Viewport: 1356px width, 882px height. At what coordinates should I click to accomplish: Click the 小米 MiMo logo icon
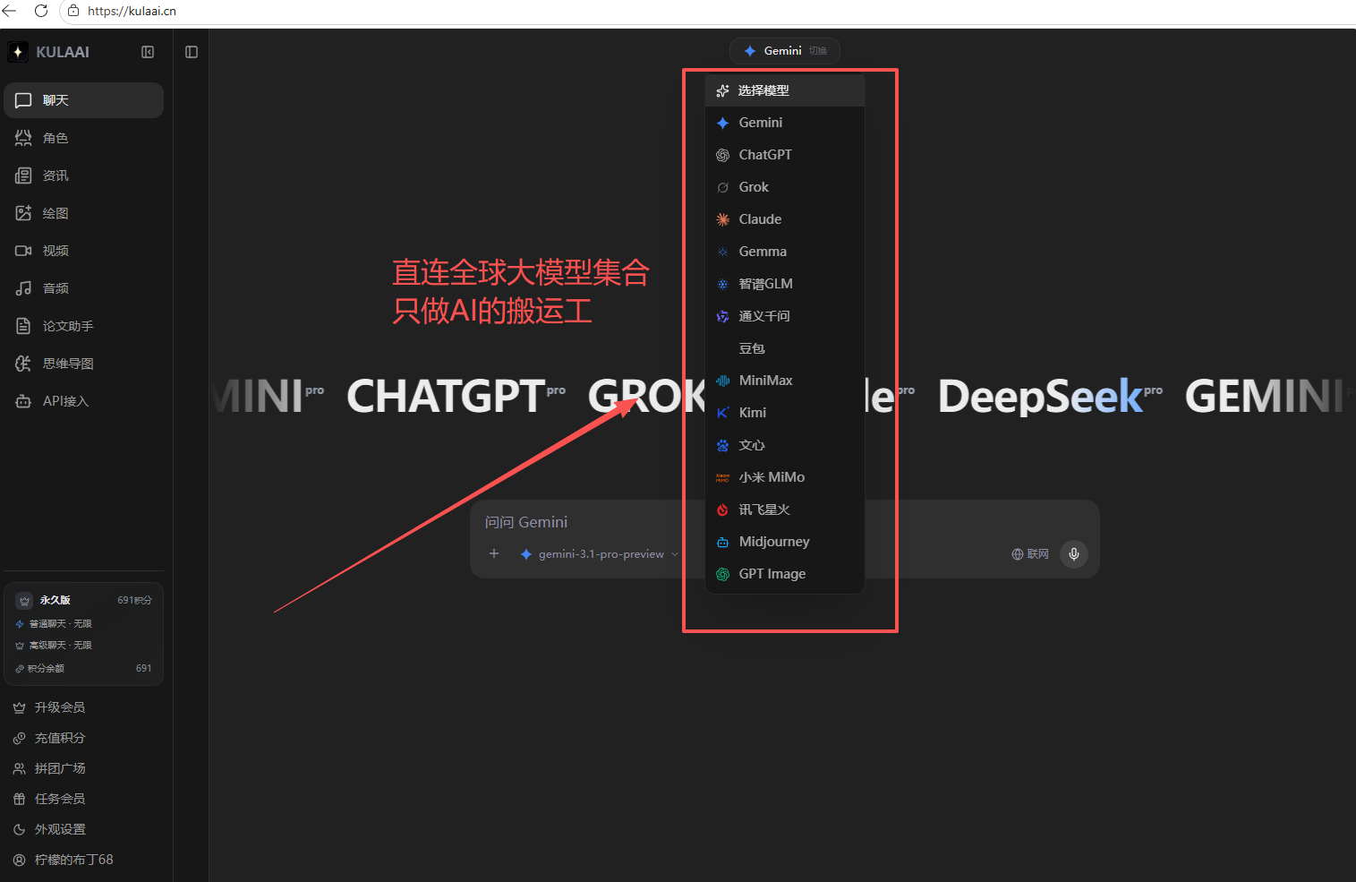(x=723, y=477)
